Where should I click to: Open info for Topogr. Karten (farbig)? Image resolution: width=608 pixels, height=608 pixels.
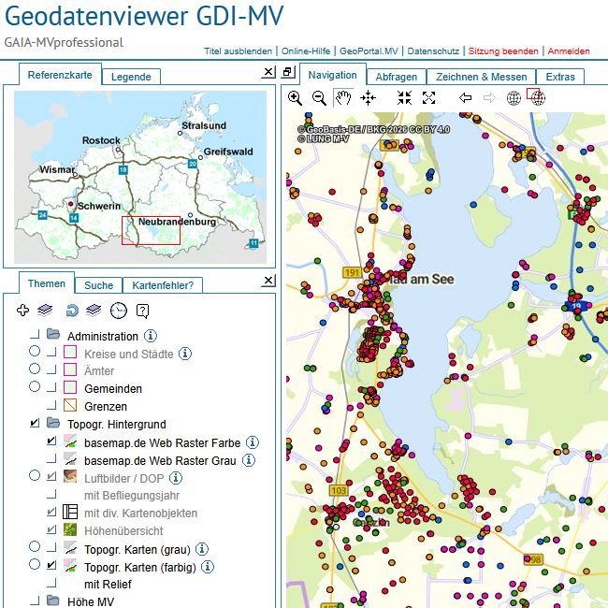pos(208,567)
